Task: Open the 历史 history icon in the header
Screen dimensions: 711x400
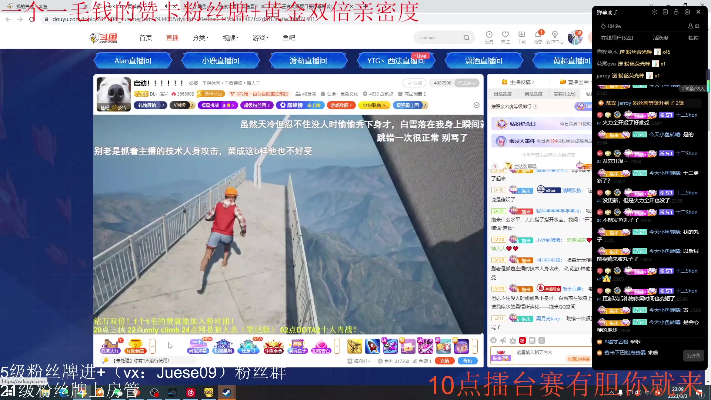Action: 489,37
